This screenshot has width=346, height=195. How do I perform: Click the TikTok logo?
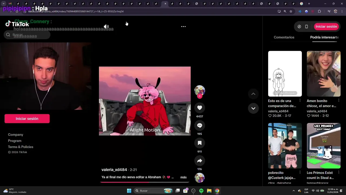coord(17,24)
